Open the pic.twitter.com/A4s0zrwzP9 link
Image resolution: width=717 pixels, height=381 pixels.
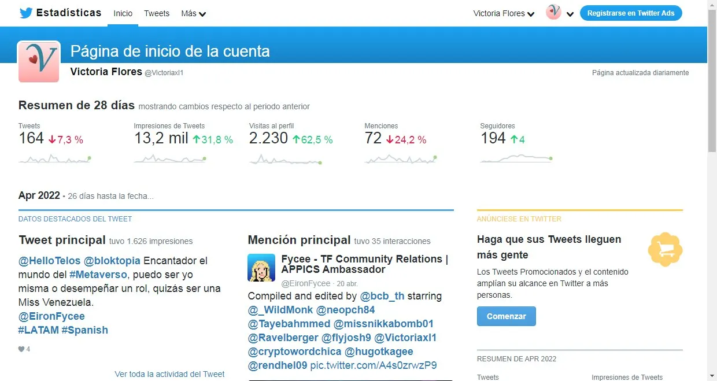click(374, 365)
